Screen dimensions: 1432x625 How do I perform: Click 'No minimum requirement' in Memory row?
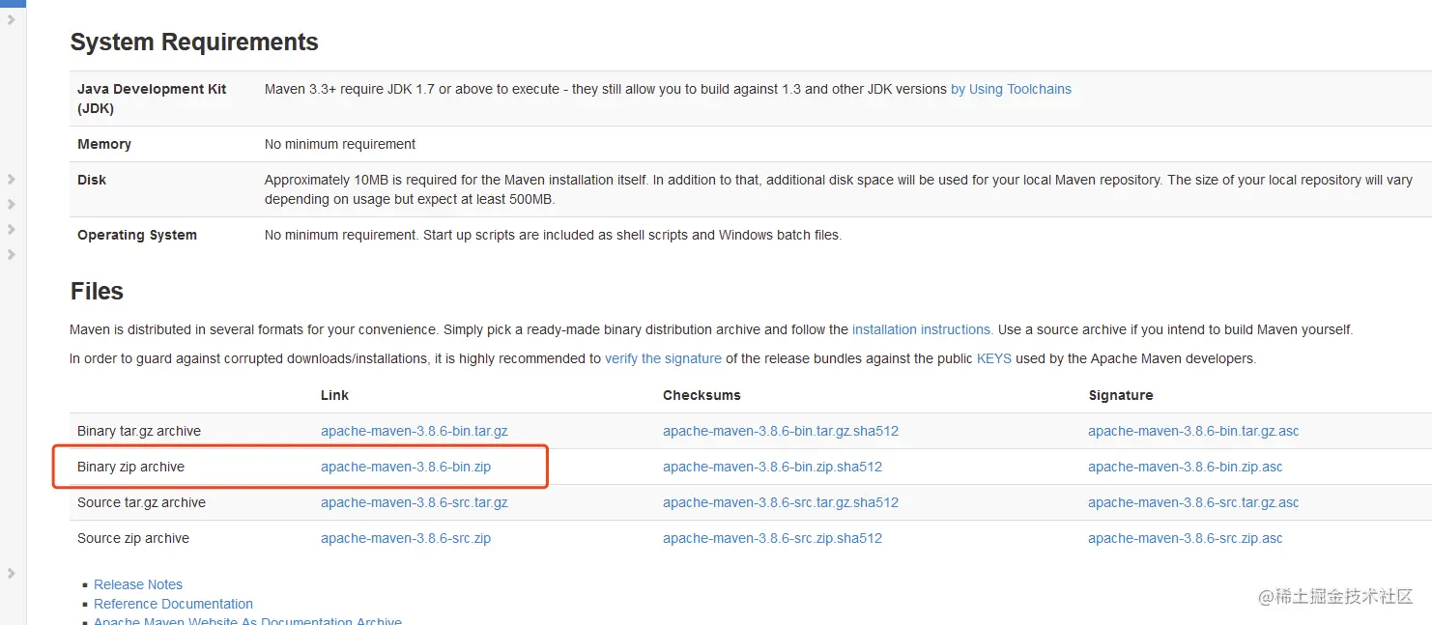[x=340, y=144]
